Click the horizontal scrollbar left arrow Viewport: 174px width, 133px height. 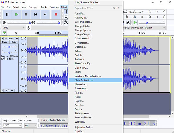(x=27, y=116)
